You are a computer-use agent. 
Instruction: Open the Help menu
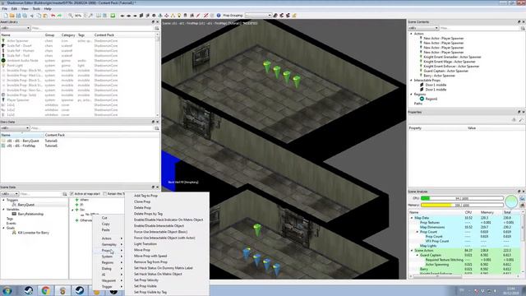(48, 9)
